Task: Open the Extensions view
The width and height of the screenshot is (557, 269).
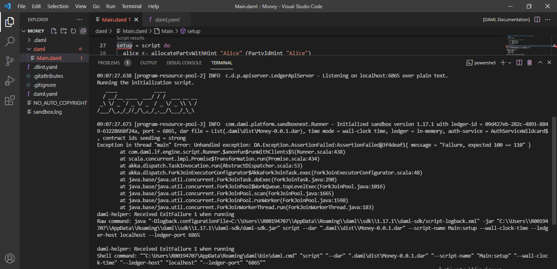Action: coord(10,101)
